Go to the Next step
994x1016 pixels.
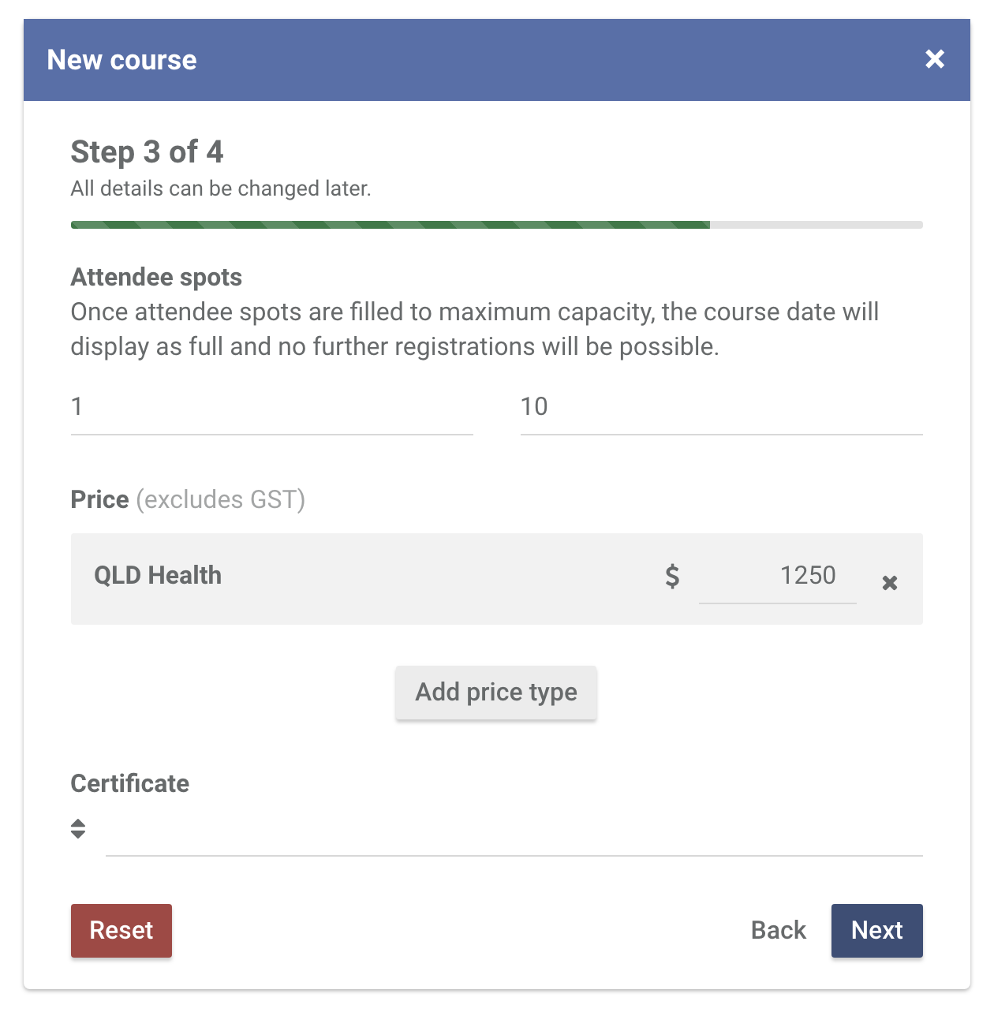pos(876,931)
